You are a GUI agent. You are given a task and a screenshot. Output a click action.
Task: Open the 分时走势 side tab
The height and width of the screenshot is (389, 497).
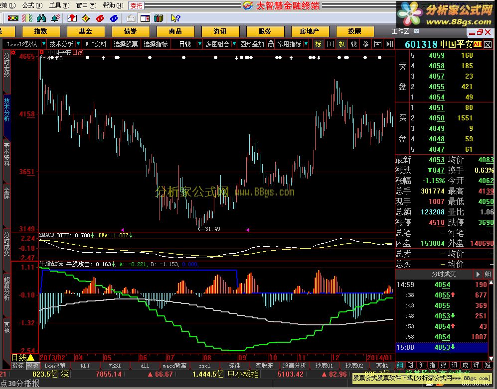tap(6, 65)
